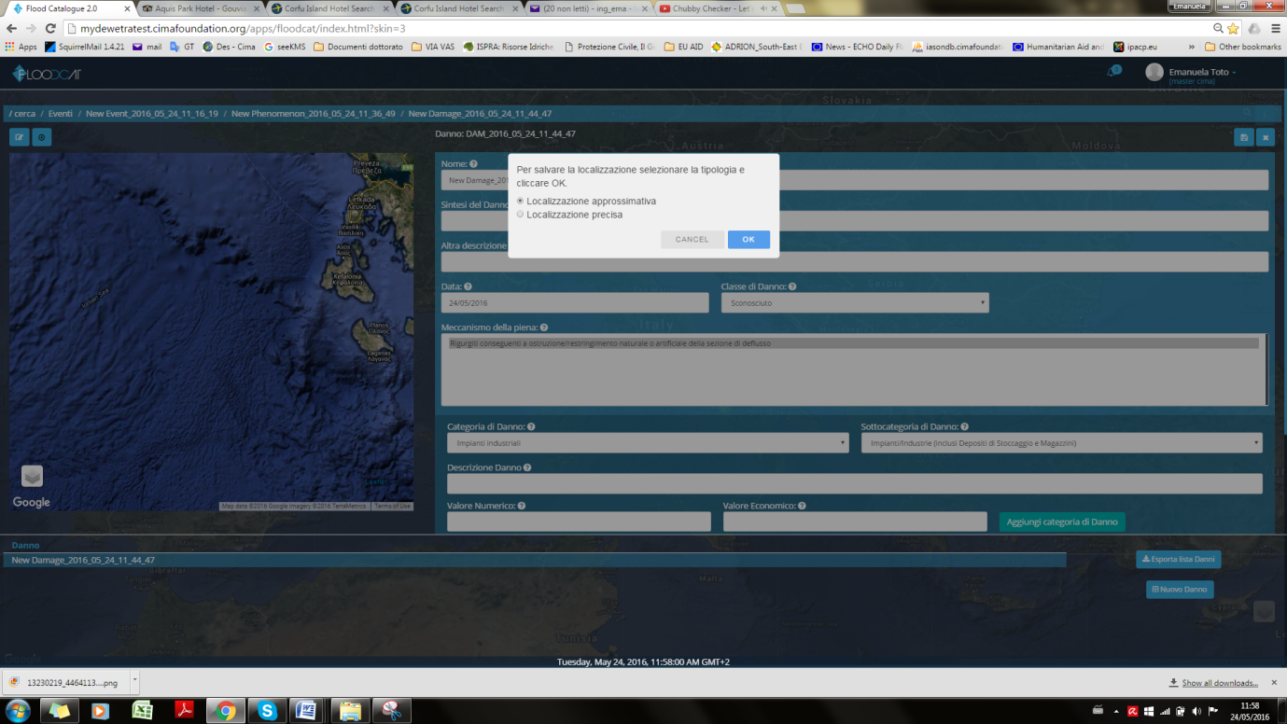Click the 'Valore Numerico' input field

579,522
